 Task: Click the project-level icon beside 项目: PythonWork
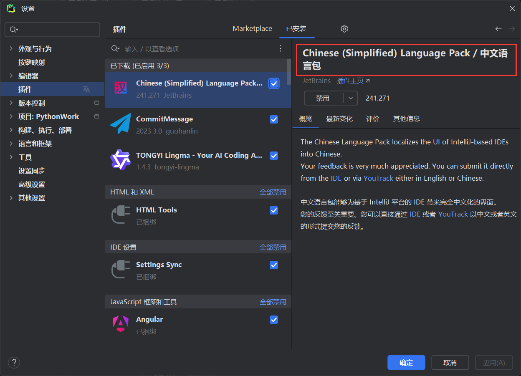[x=97, y=116]
